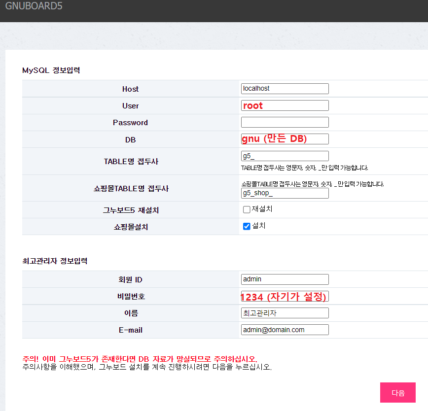The image size is (428, 411).
Task: Click the 쇼핑몰설치 label
Action: pos(131,227)
